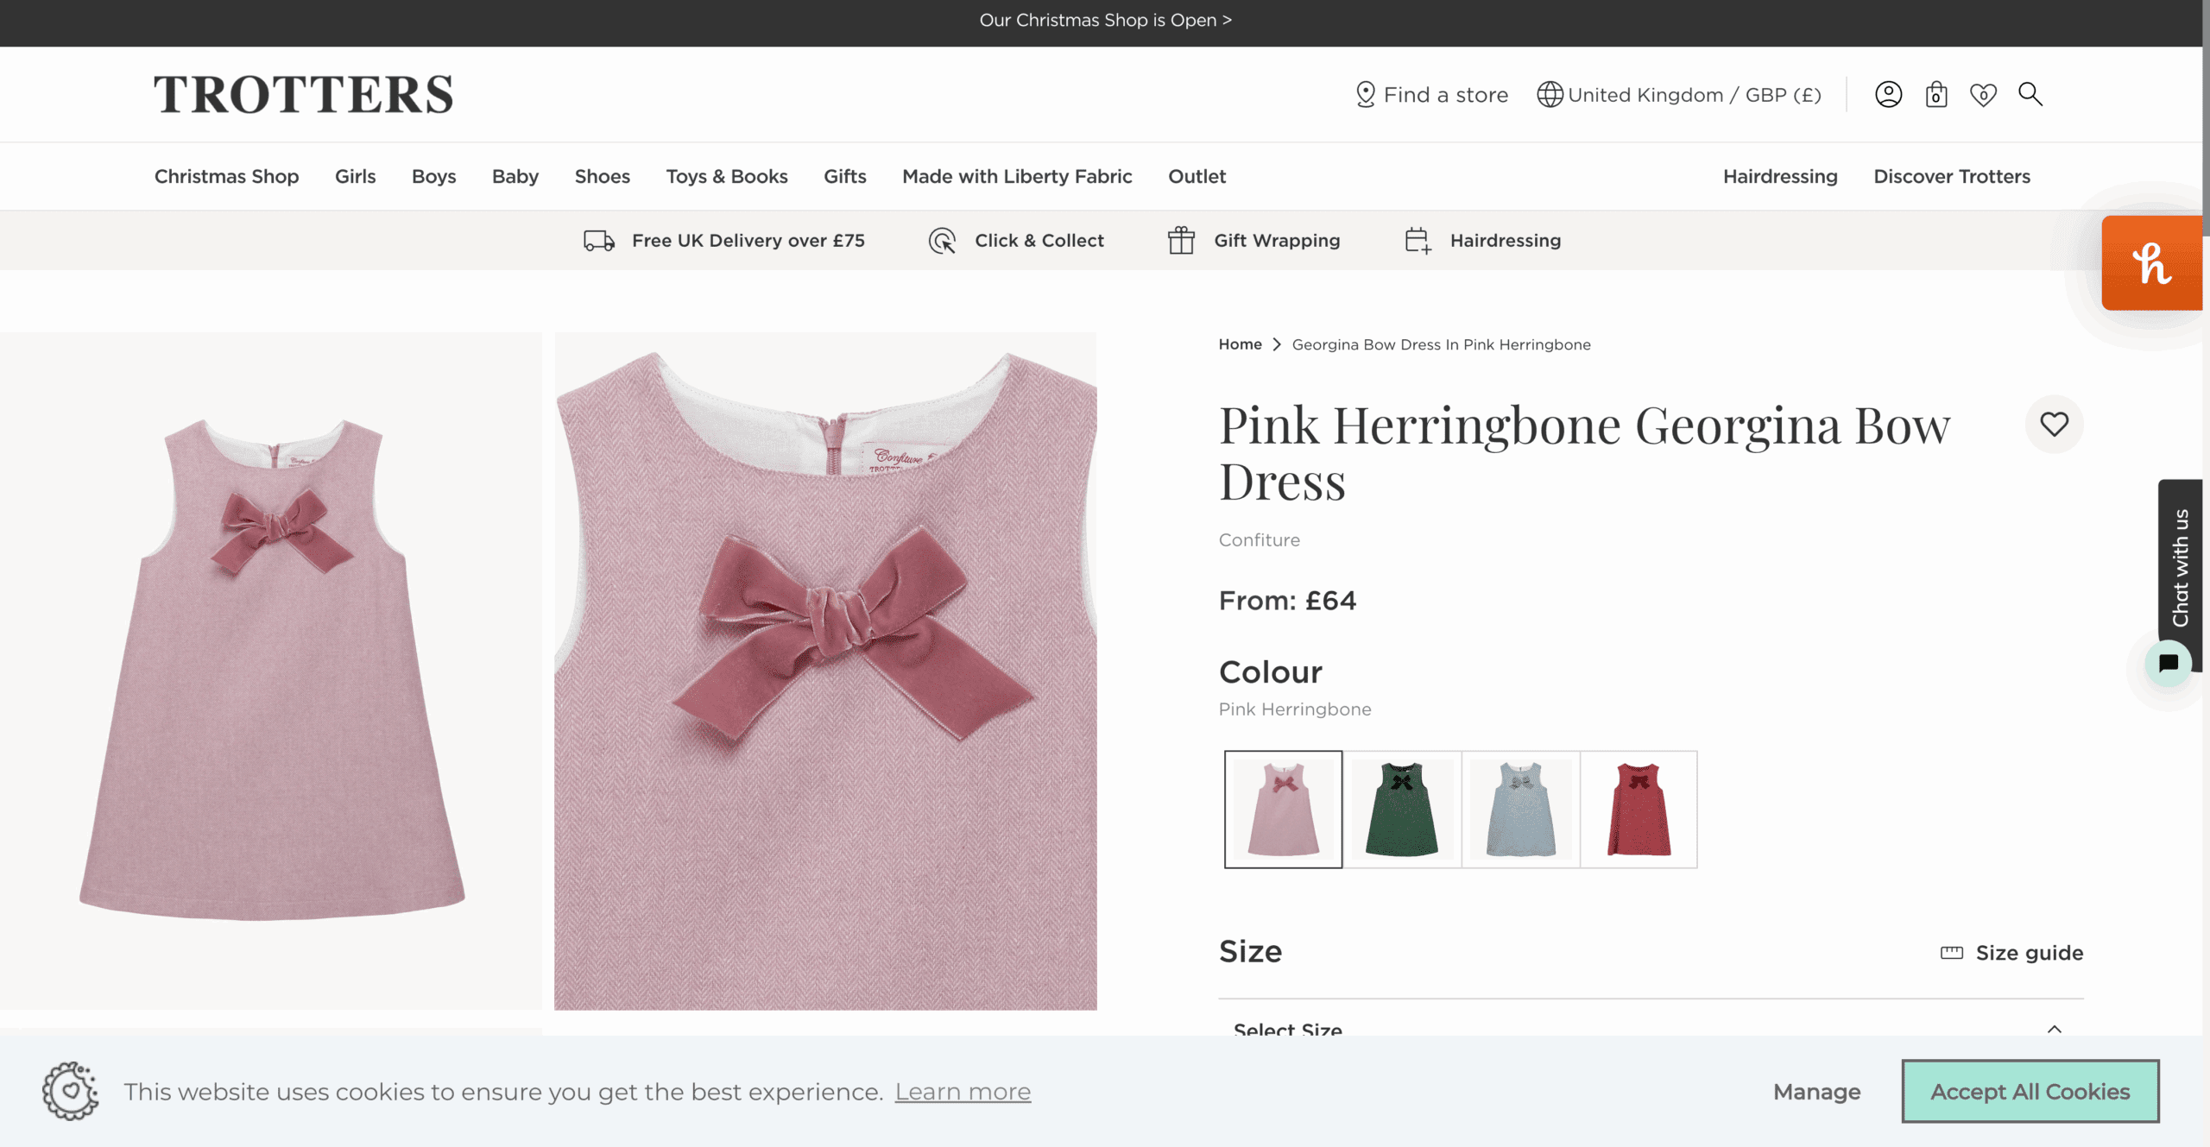Select the green dress colour option

coord(1402,809)
